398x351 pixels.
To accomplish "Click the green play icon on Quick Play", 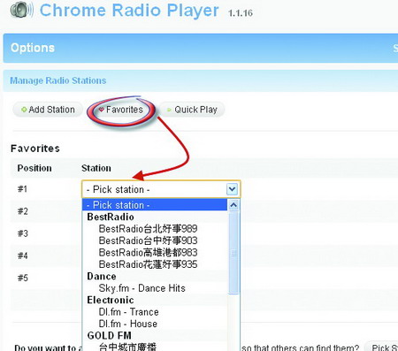I will tap(169, 110).
